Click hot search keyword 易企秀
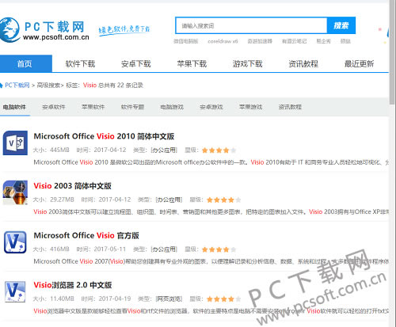Image resolution: width=396 pixels, height=327 pixels. pyautogui.click(x=324, y=41)
